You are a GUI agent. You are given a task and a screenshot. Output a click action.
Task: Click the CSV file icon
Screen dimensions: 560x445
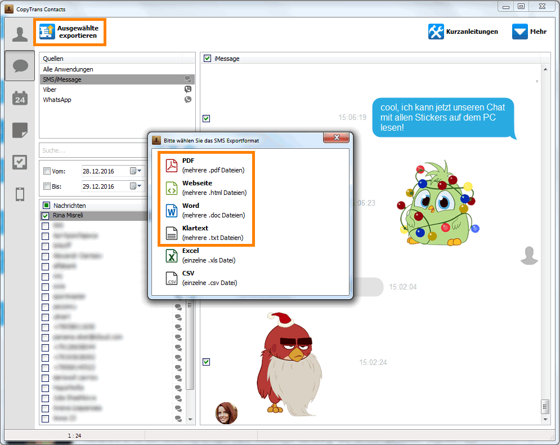[172, 278]
